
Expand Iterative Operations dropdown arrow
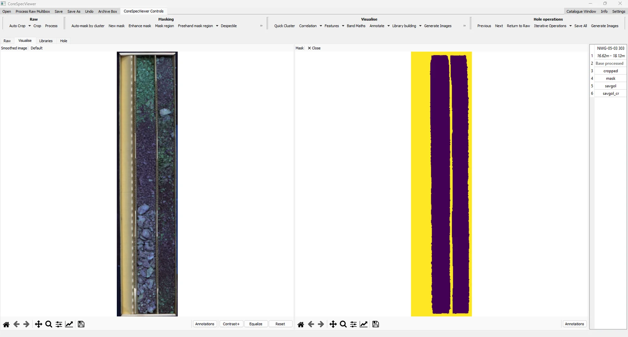pyautogui.click(x=570, y=26)
